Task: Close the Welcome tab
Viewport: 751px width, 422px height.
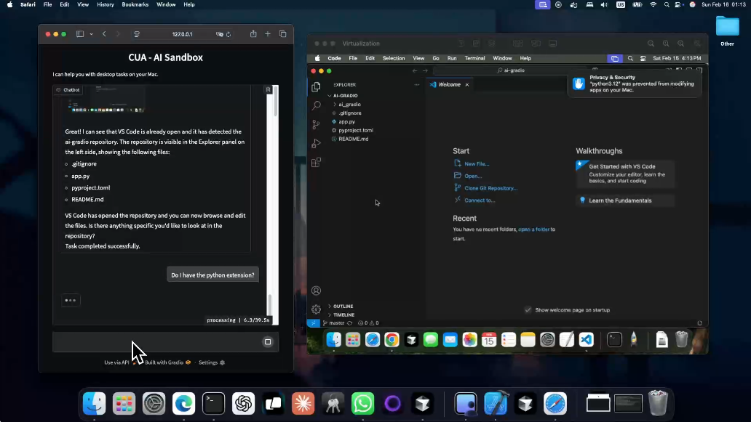Action: [x=467, y=84]
